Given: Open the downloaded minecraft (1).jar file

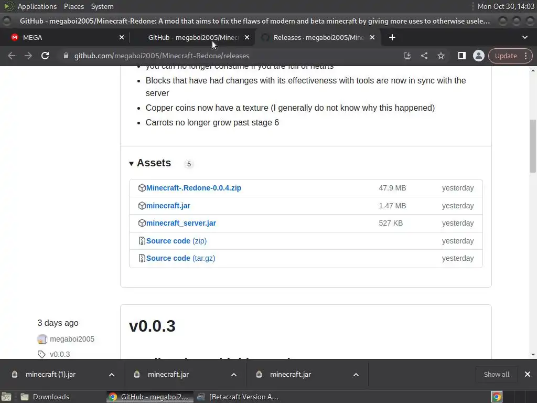Looking at the screenshot, I should [50, 375].
